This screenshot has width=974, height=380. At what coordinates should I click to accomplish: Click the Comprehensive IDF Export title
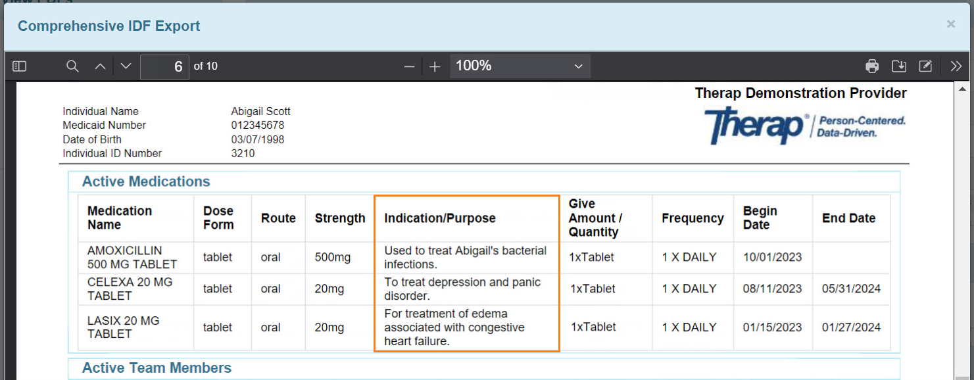click(109, 26)
